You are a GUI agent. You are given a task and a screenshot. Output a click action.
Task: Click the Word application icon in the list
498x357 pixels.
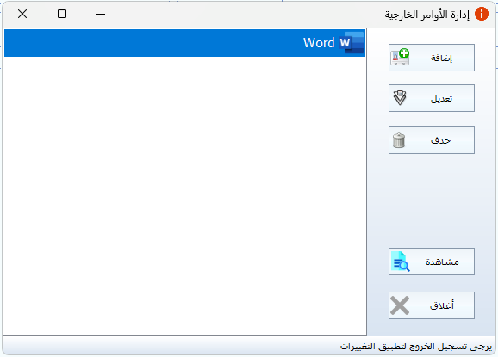(352, 42)
